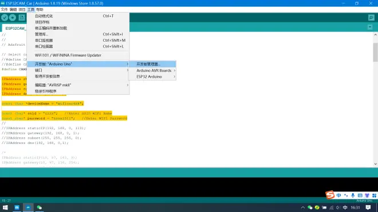Open 开发板管理器... (Boards Manager)
378x212 pixels.
[x=152, y=64]
